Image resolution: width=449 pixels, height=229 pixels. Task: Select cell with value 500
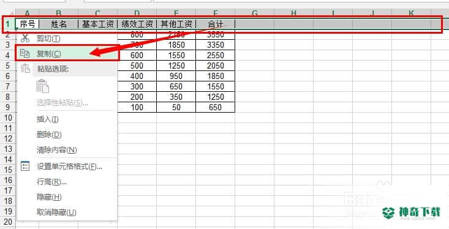click(x=137, y=66)
